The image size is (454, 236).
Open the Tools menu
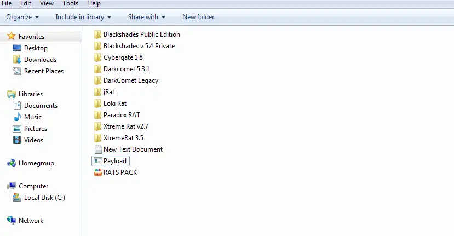pos(70,3)
